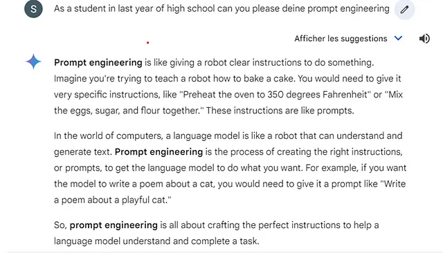Open the user avatar with letter S
The height and width of the screenshot is (253, 443).
pos(33,9)
